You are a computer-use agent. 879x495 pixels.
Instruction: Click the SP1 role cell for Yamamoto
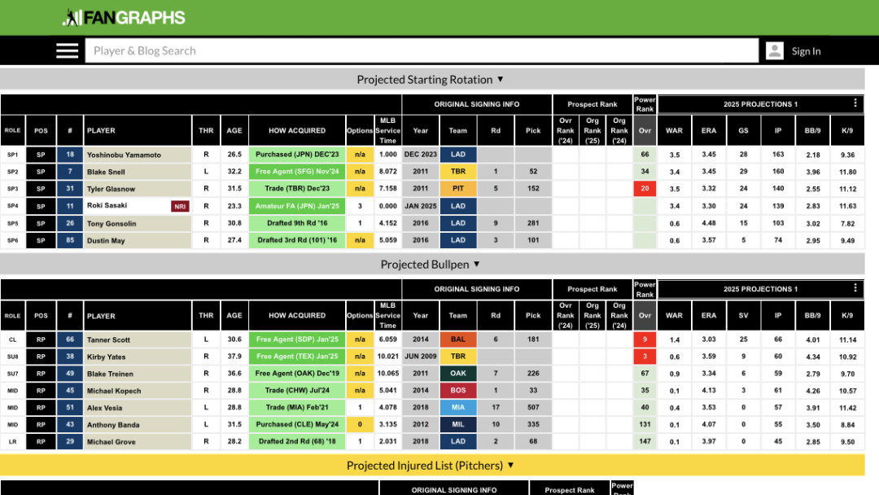(12, 154)
